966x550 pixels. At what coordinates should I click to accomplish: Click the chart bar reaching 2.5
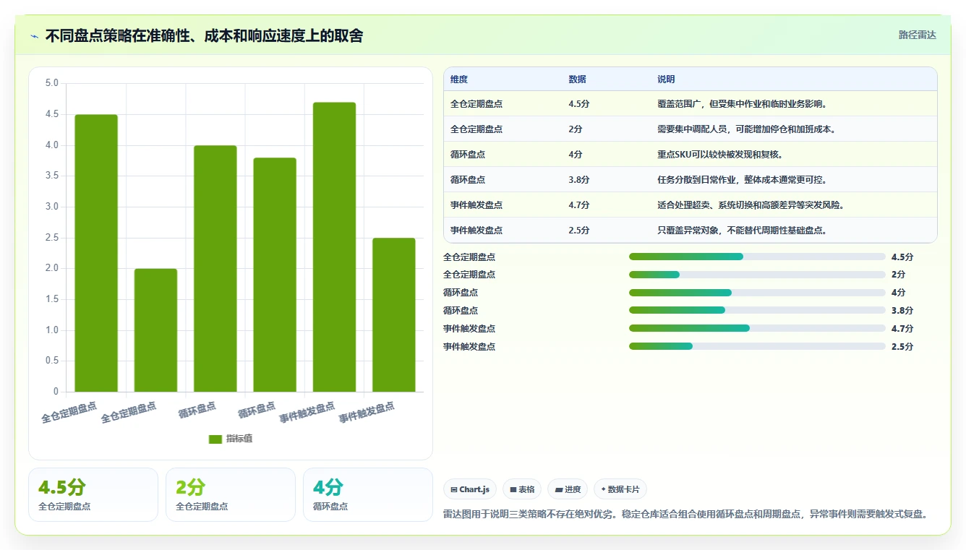pyautogui.click(x=394, y=315)
